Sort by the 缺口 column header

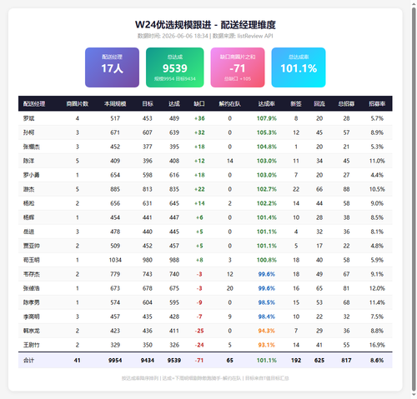point(199,104)
